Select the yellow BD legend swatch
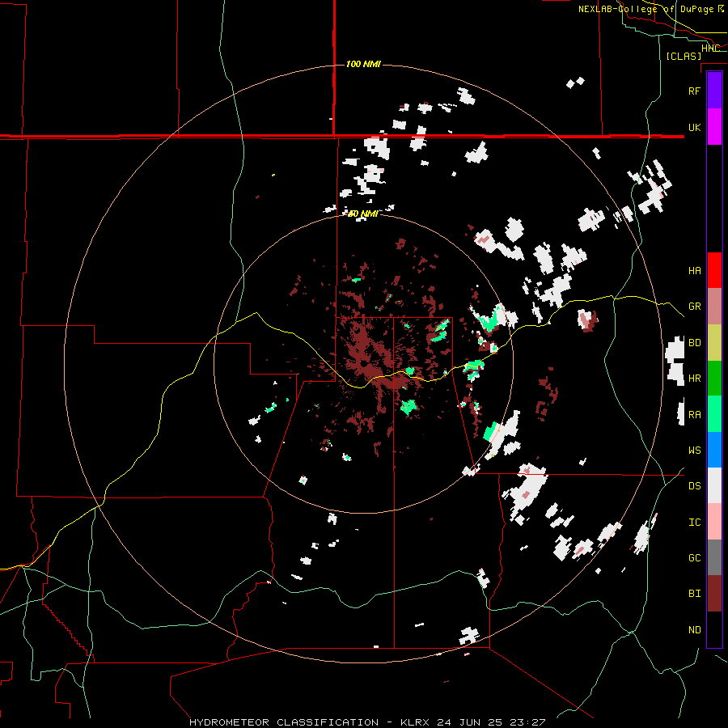The height and width of the screenshot is (728, 728). (x=714, y=342)
